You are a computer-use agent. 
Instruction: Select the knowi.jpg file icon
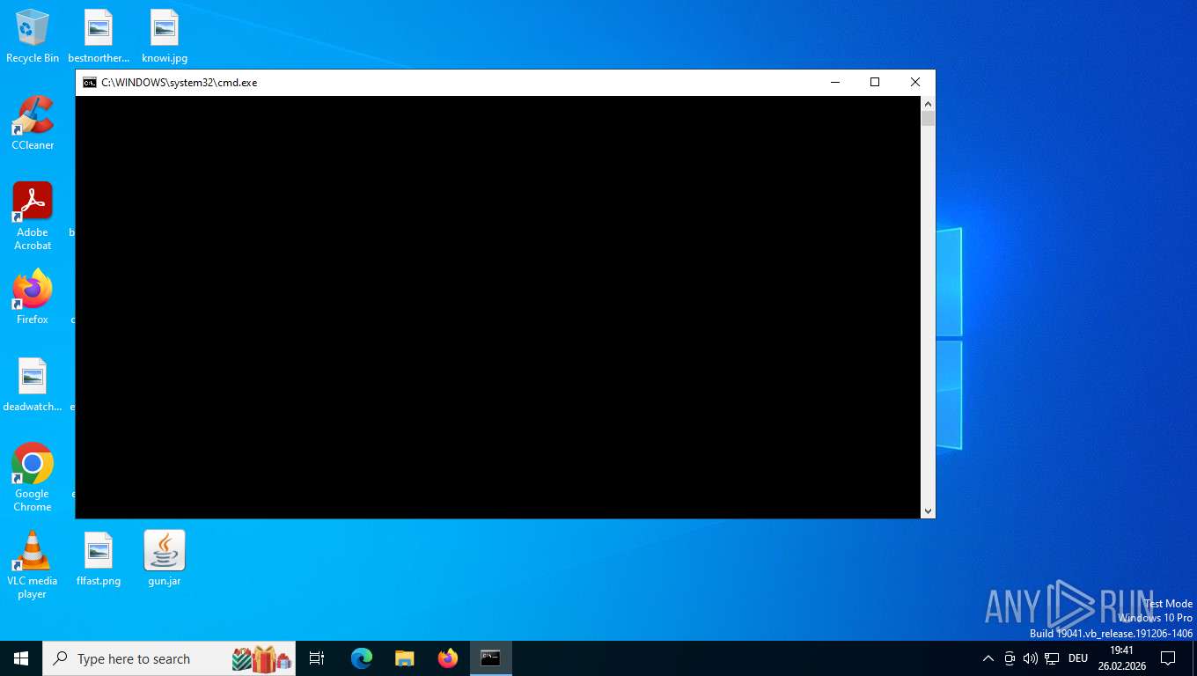[165, 36]
